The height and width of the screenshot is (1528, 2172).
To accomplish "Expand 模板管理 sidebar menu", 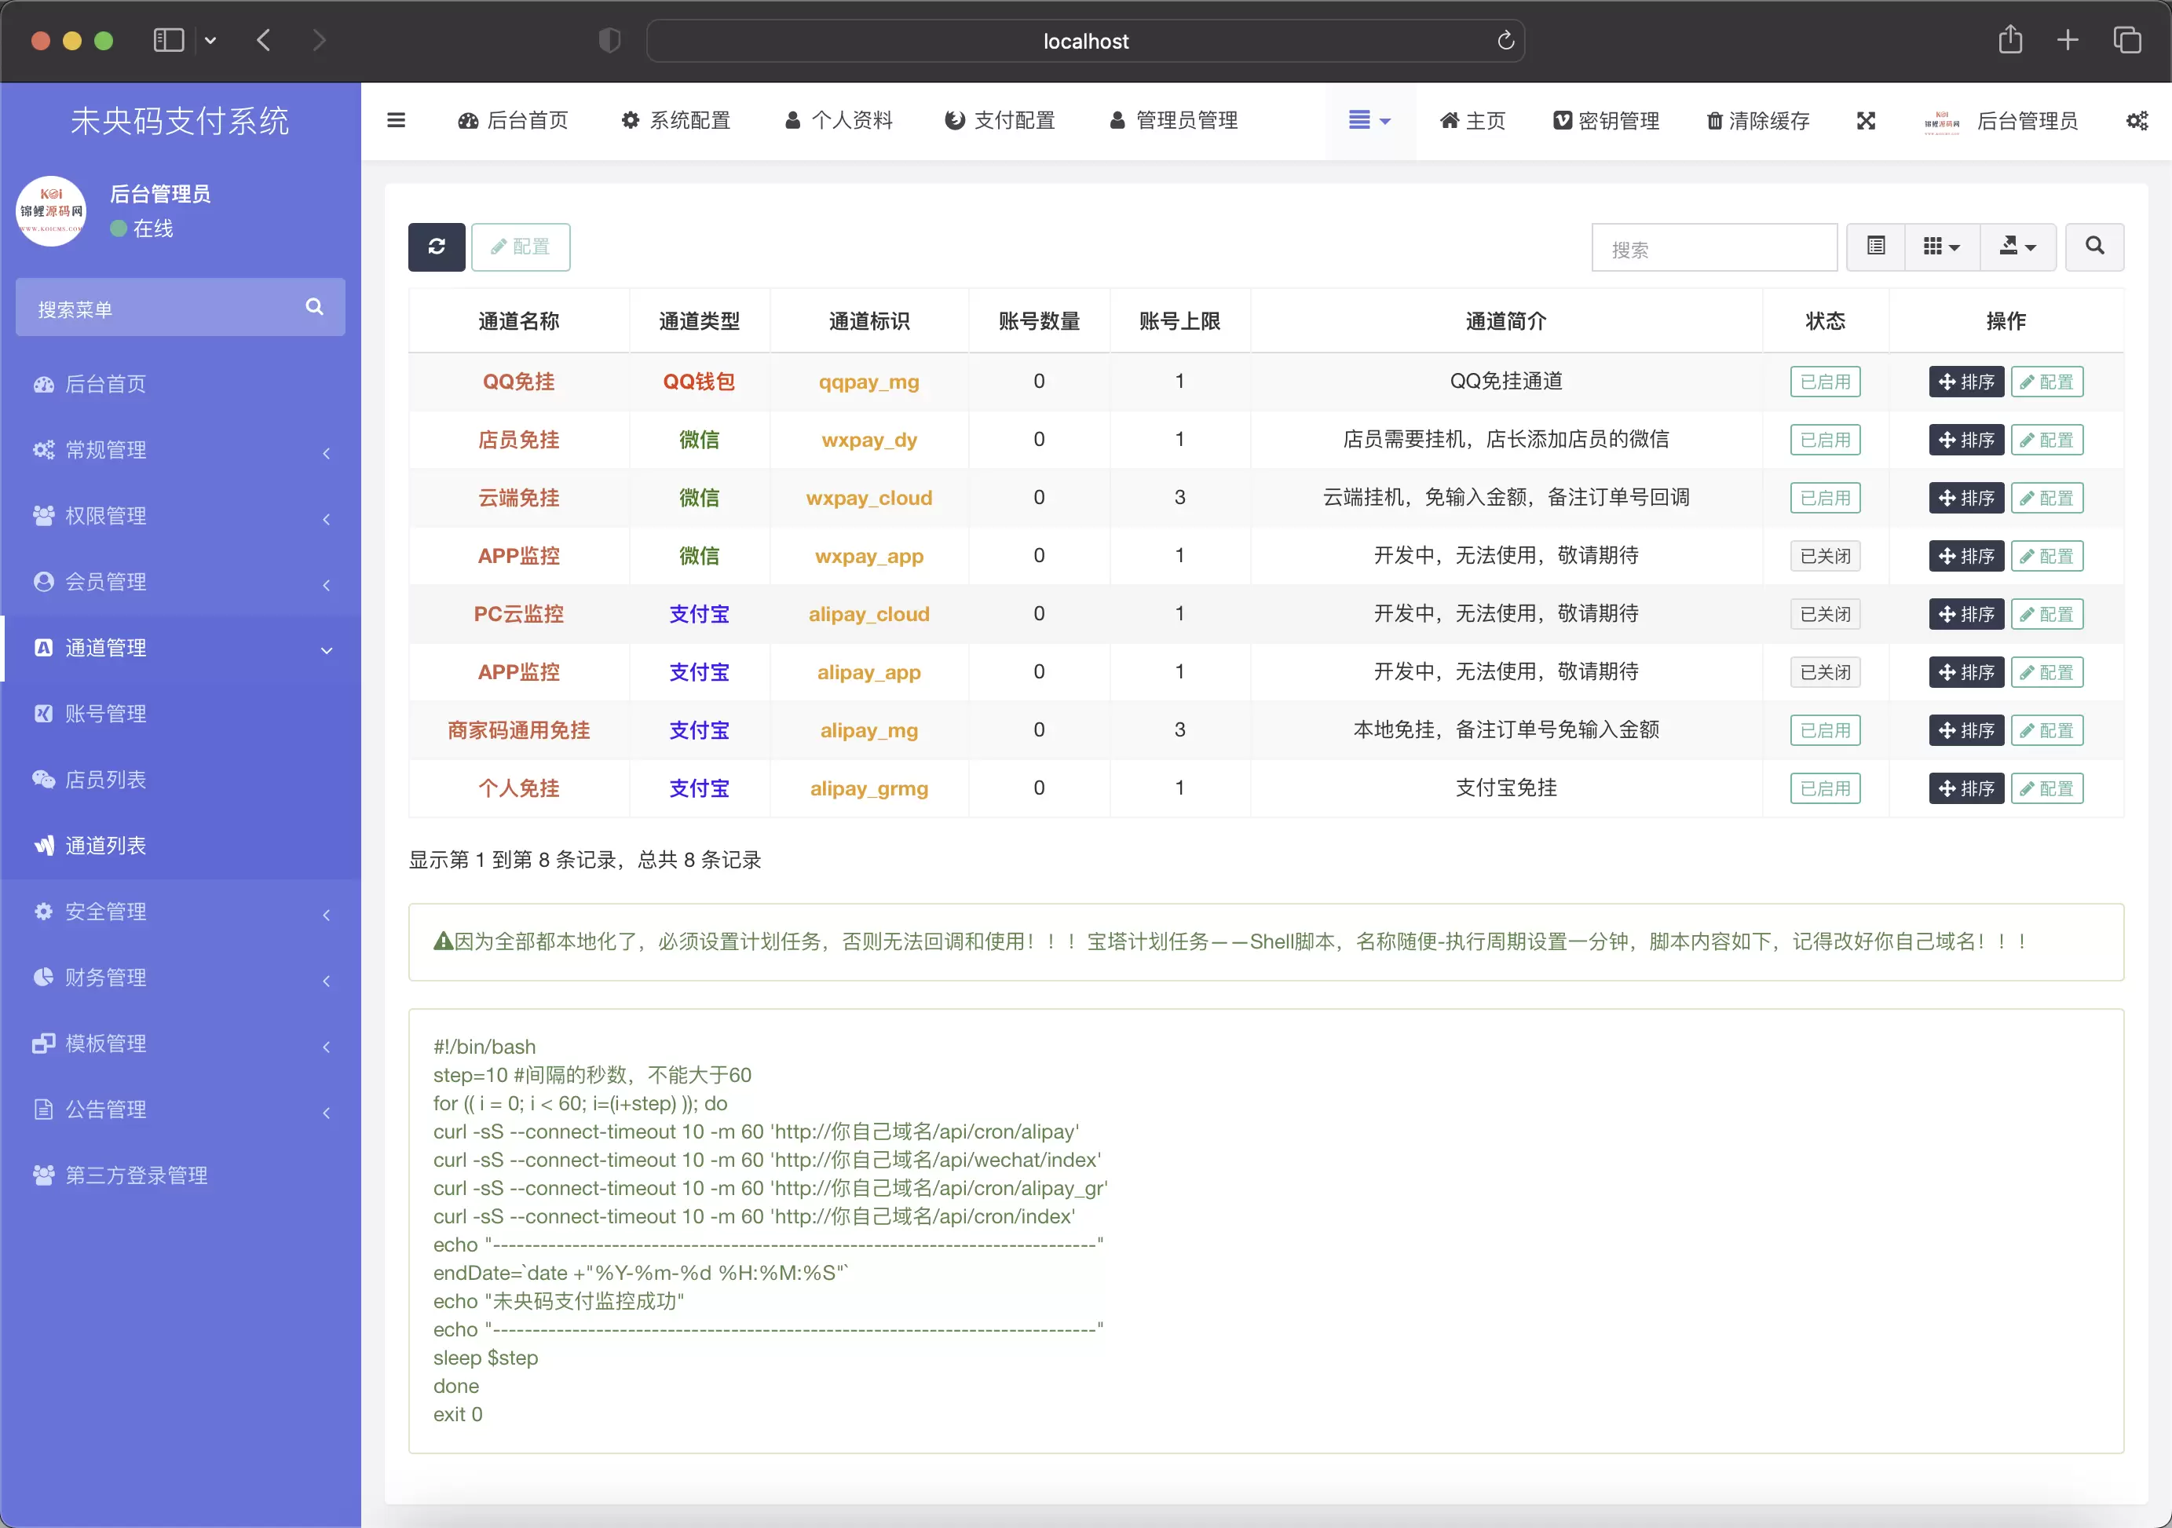I will 181,1044.
